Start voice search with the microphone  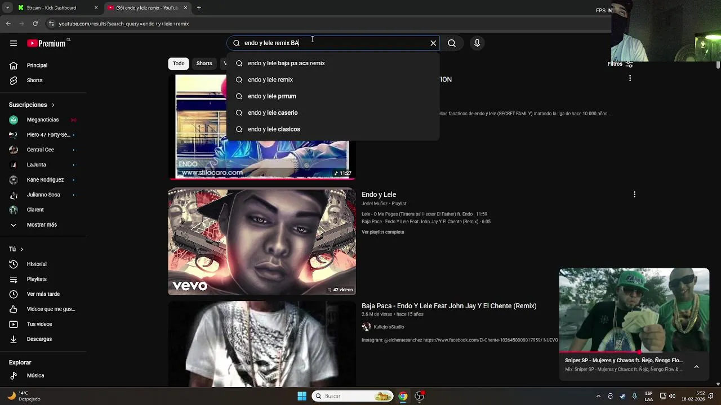477,43
